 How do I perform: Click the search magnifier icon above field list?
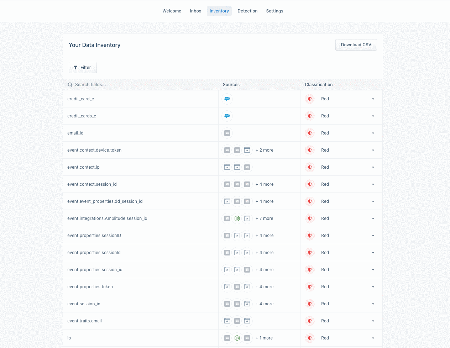70,85
